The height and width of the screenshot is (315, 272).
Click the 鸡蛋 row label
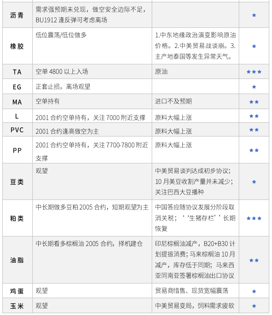coord(17,291)
